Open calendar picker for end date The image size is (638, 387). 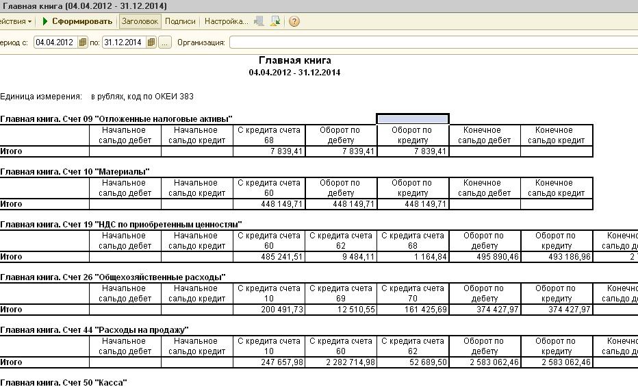pos(151,42)
